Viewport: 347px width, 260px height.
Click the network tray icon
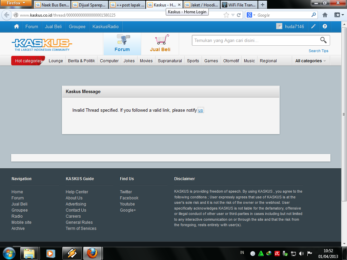[293, 253]
